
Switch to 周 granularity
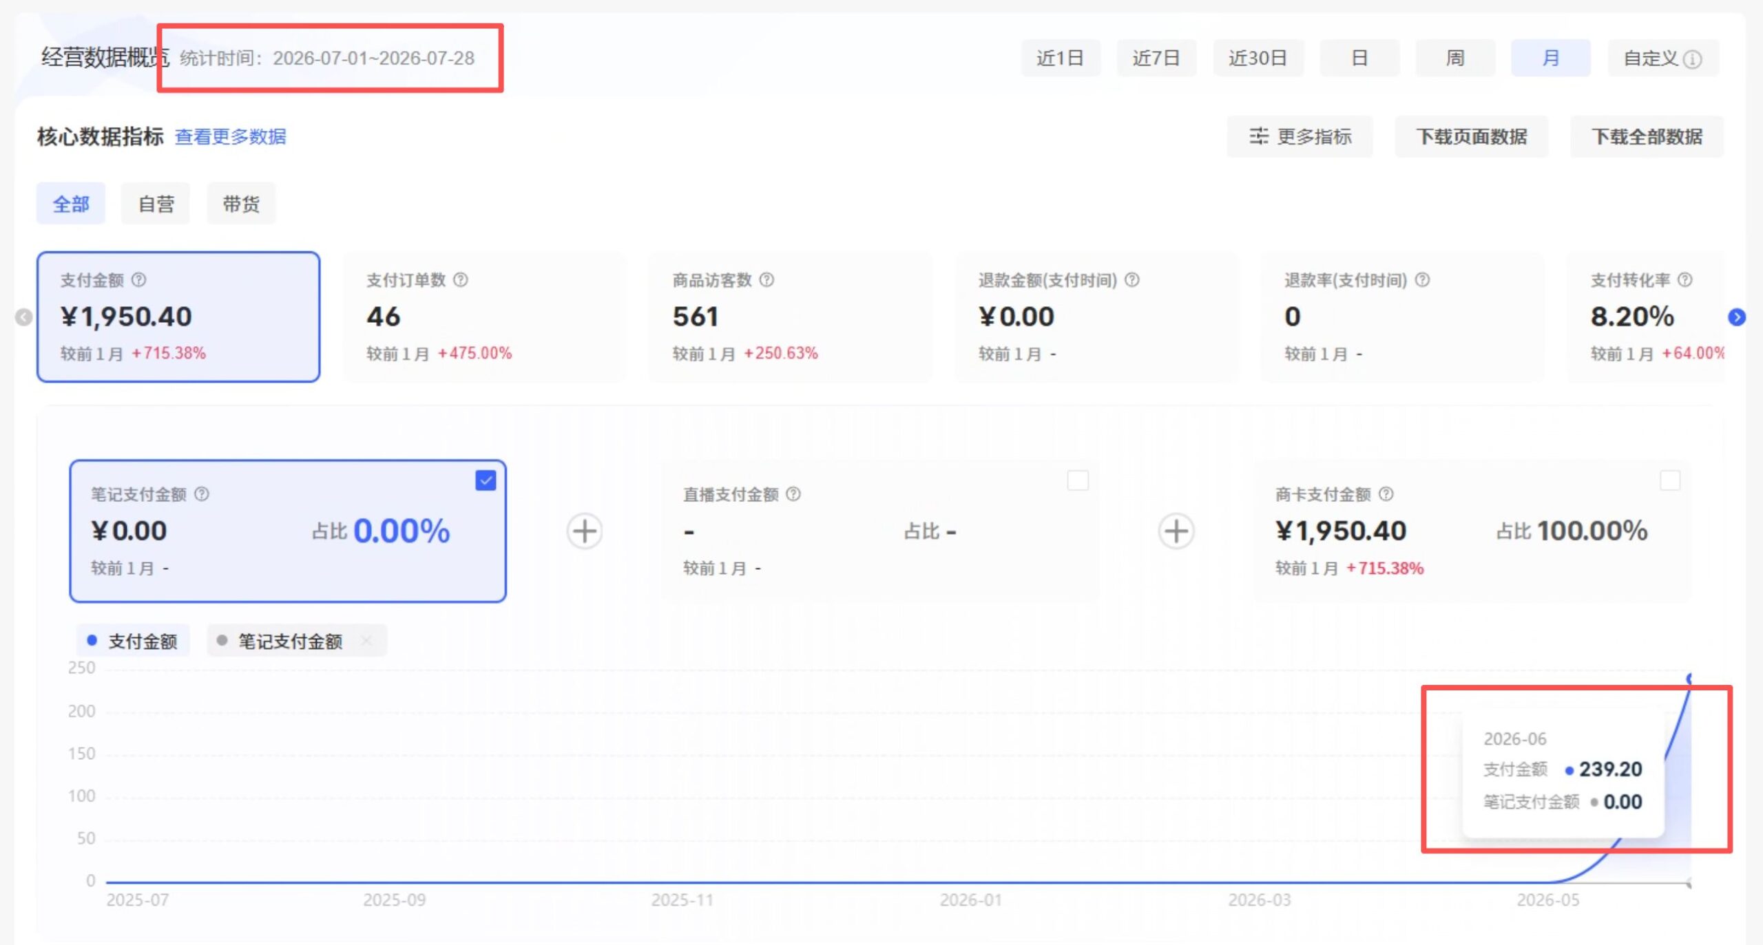point(1455,58)
